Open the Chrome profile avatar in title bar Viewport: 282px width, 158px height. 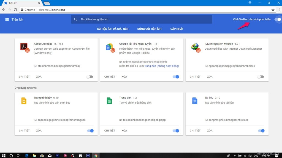click(250, 3)
